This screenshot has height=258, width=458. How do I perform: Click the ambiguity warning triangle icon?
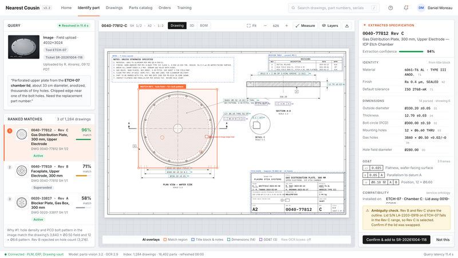[368, 210]
